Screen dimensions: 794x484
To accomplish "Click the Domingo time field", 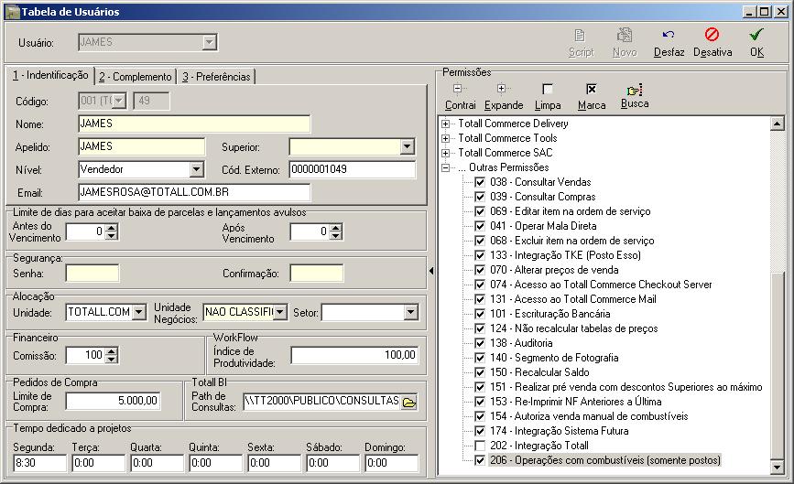I will [391, 463].
